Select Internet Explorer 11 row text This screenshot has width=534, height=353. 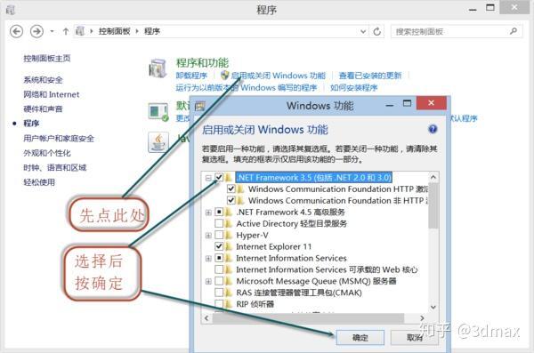(x=274, y=246)
